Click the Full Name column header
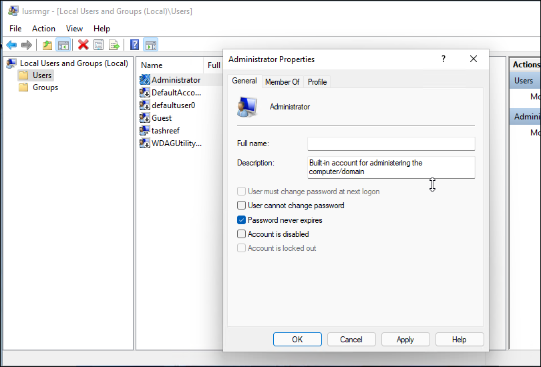This screenshot has width=541, height=367. point(214,65)
